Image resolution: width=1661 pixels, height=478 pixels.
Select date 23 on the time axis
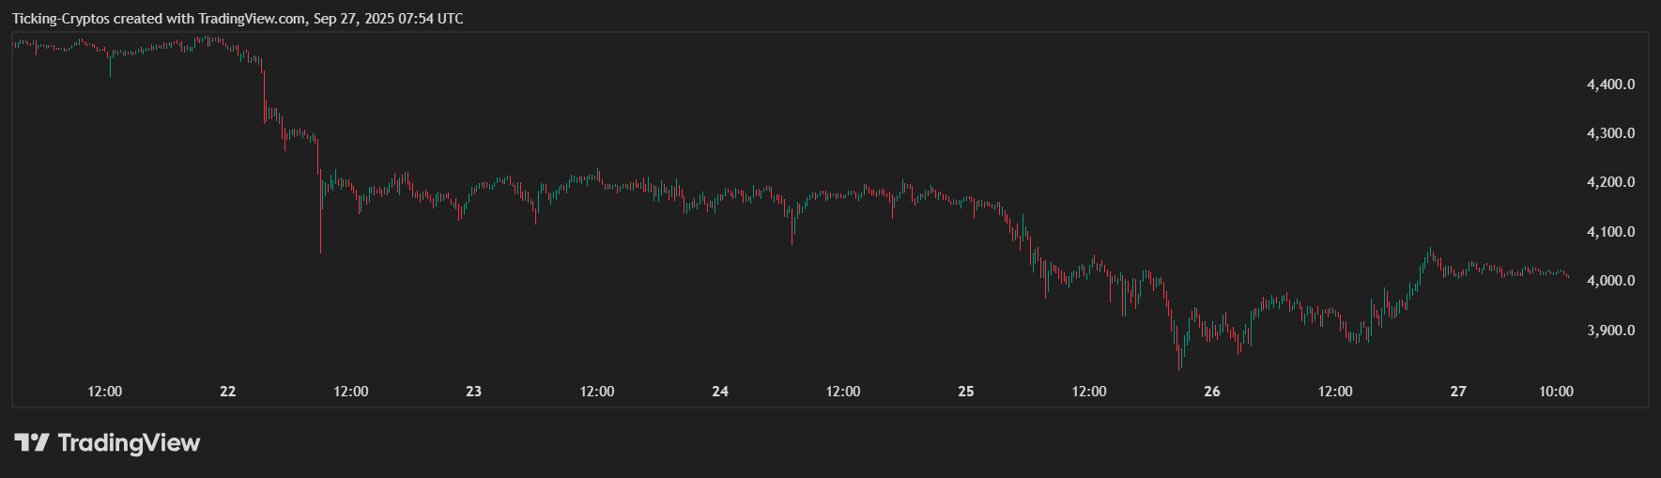pyautogui.click(x=473, y=392)
